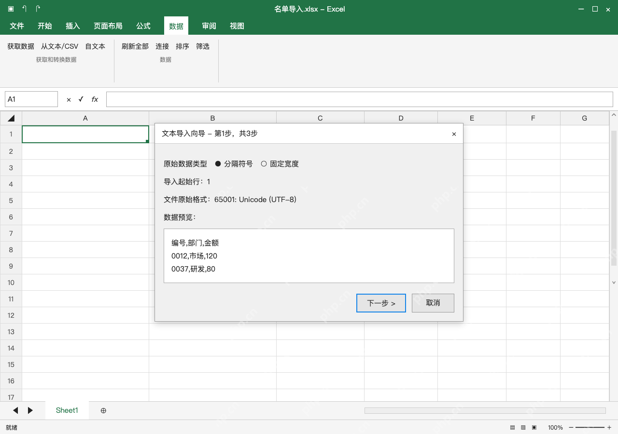
Task: Select the 数据 ribbon tab
Action: click(x=176, y=26)
